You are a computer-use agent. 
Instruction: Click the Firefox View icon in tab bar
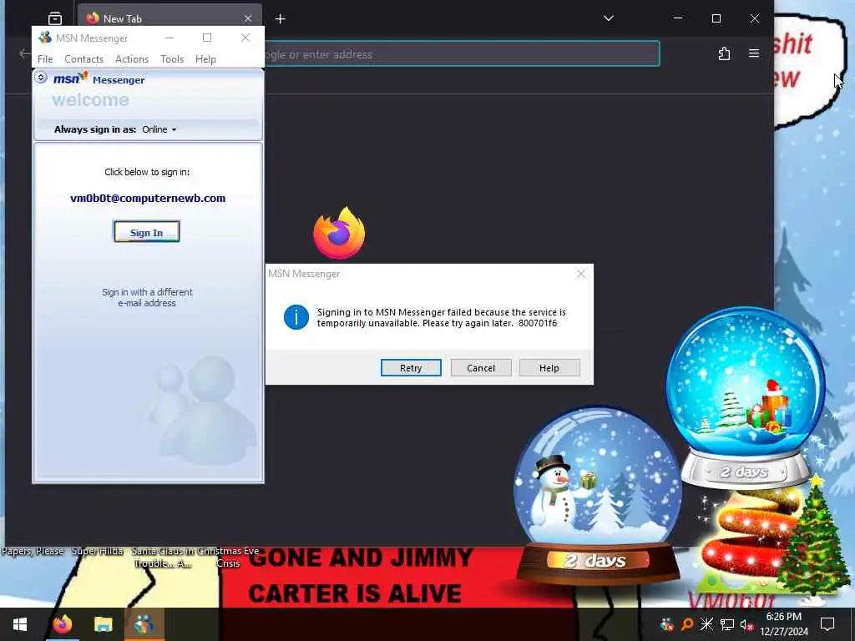pyautogui.click(x=55, y=18)
